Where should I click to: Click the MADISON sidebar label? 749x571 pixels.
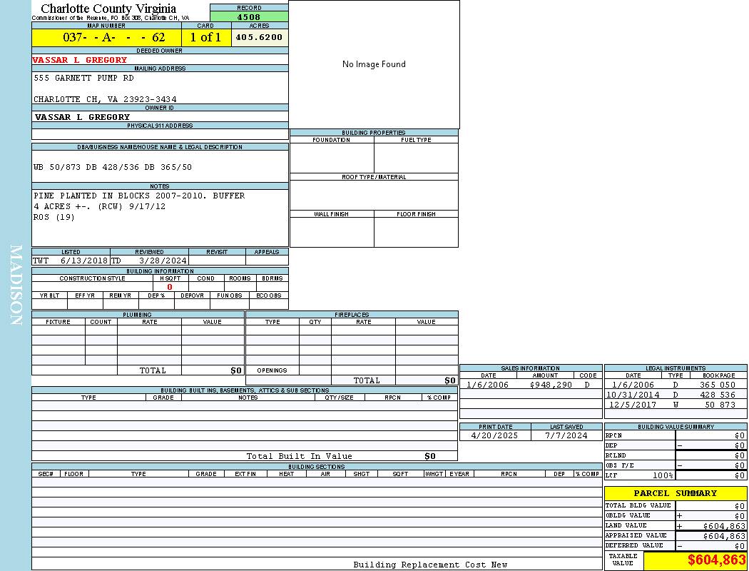(x=16, y=285)
